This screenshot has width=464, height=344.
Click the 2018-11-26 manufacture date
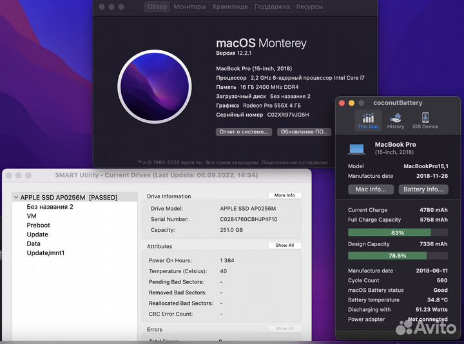(x=432, y=176)
